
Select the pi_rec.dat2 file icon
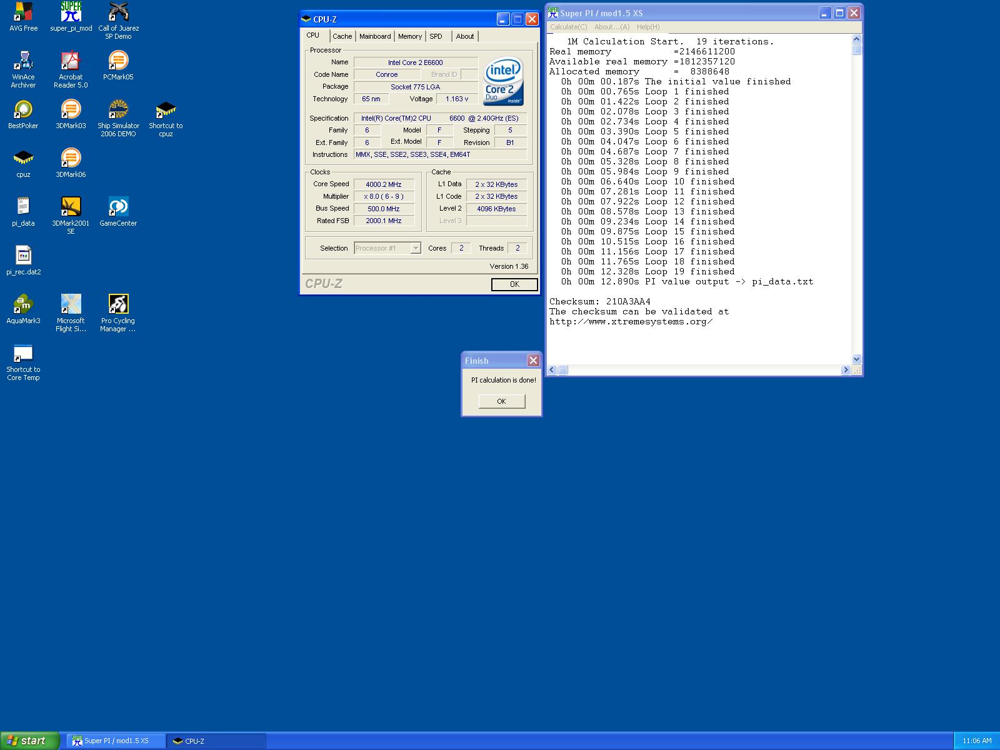[23, 261]
